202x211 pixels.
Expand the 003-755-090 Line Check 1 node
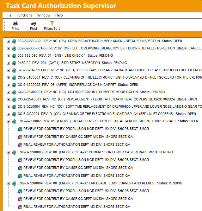coord(8,56)
